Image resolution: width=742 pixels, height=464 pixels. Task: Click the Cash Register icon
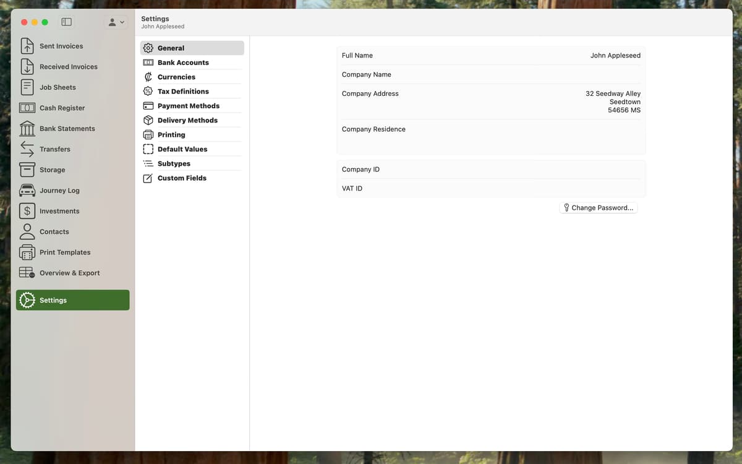27,108
